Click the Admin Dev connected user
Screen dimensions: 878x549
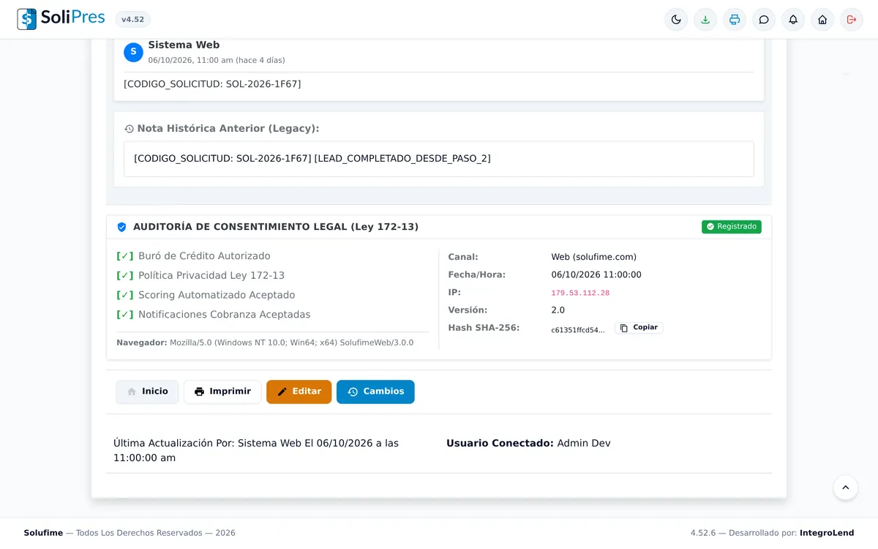584,444
